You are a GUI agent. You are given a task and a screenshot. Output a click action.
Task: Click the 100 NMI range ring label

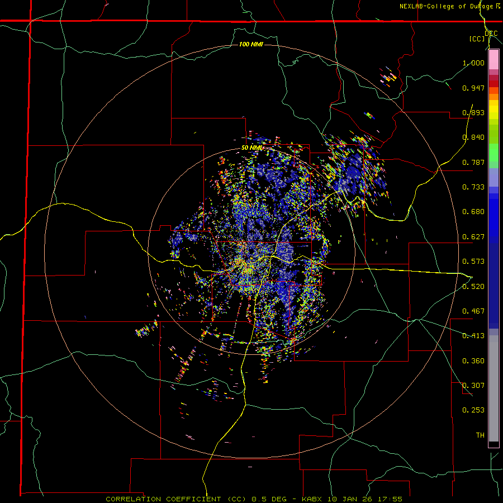click(x=251, y=44)
